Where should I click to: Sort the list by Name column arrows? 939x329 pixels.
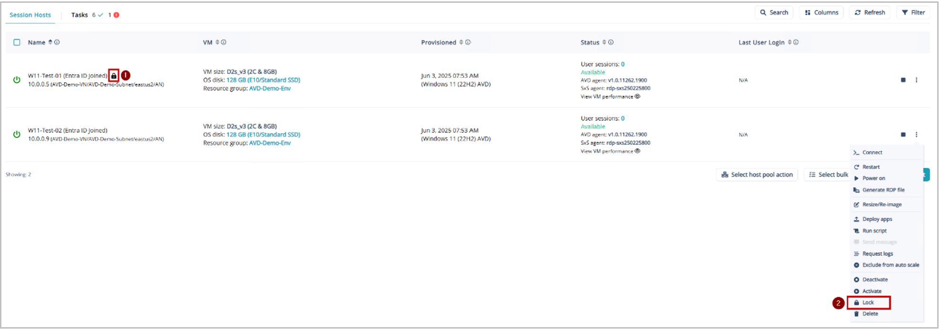coord(50,42)
